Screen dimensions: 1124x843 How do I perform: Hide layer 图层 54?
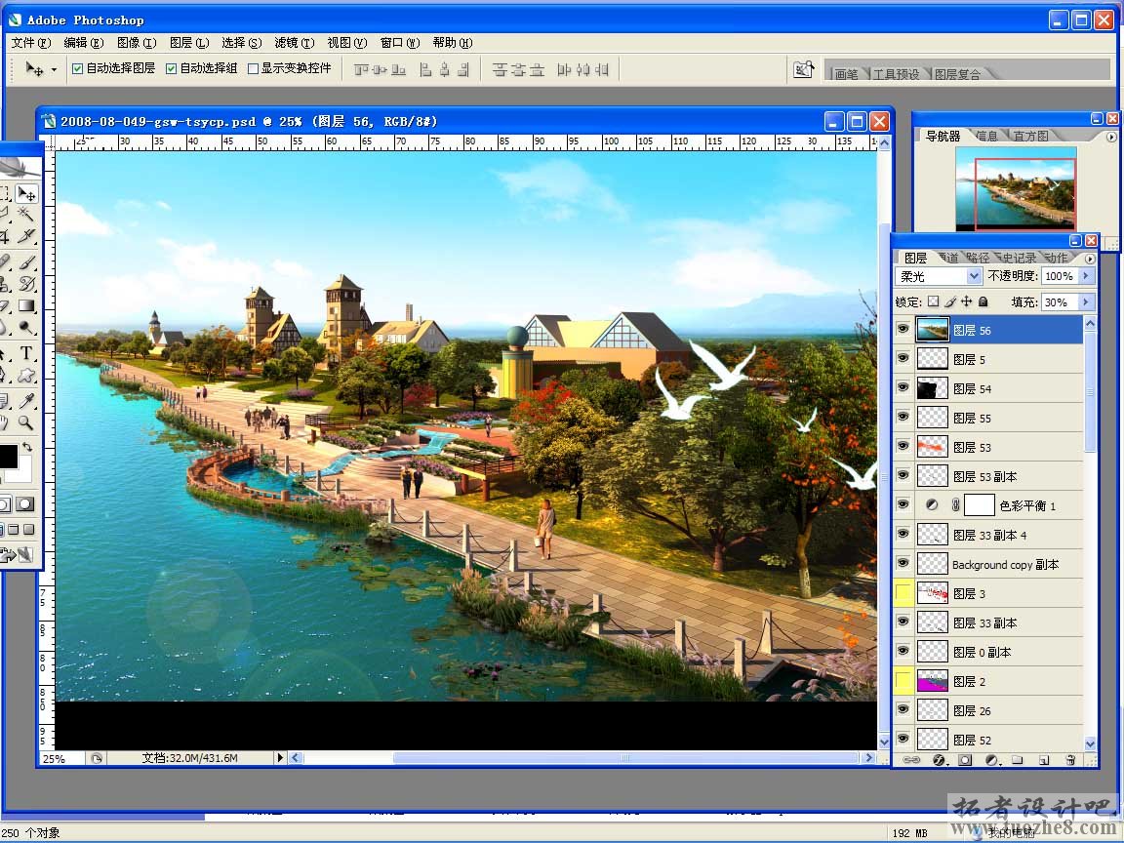pyautogui.click(x=903, y=387)
